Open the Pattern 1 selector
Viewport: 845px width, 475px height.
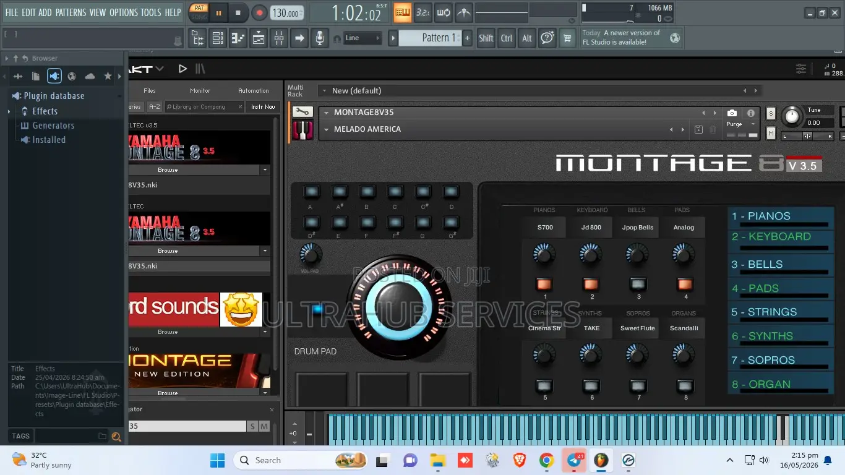point(429,38)
